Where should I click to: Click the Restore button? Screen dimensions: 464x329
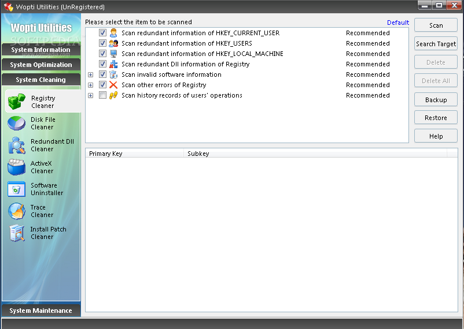pyautogui.click(x=436, y=118)
